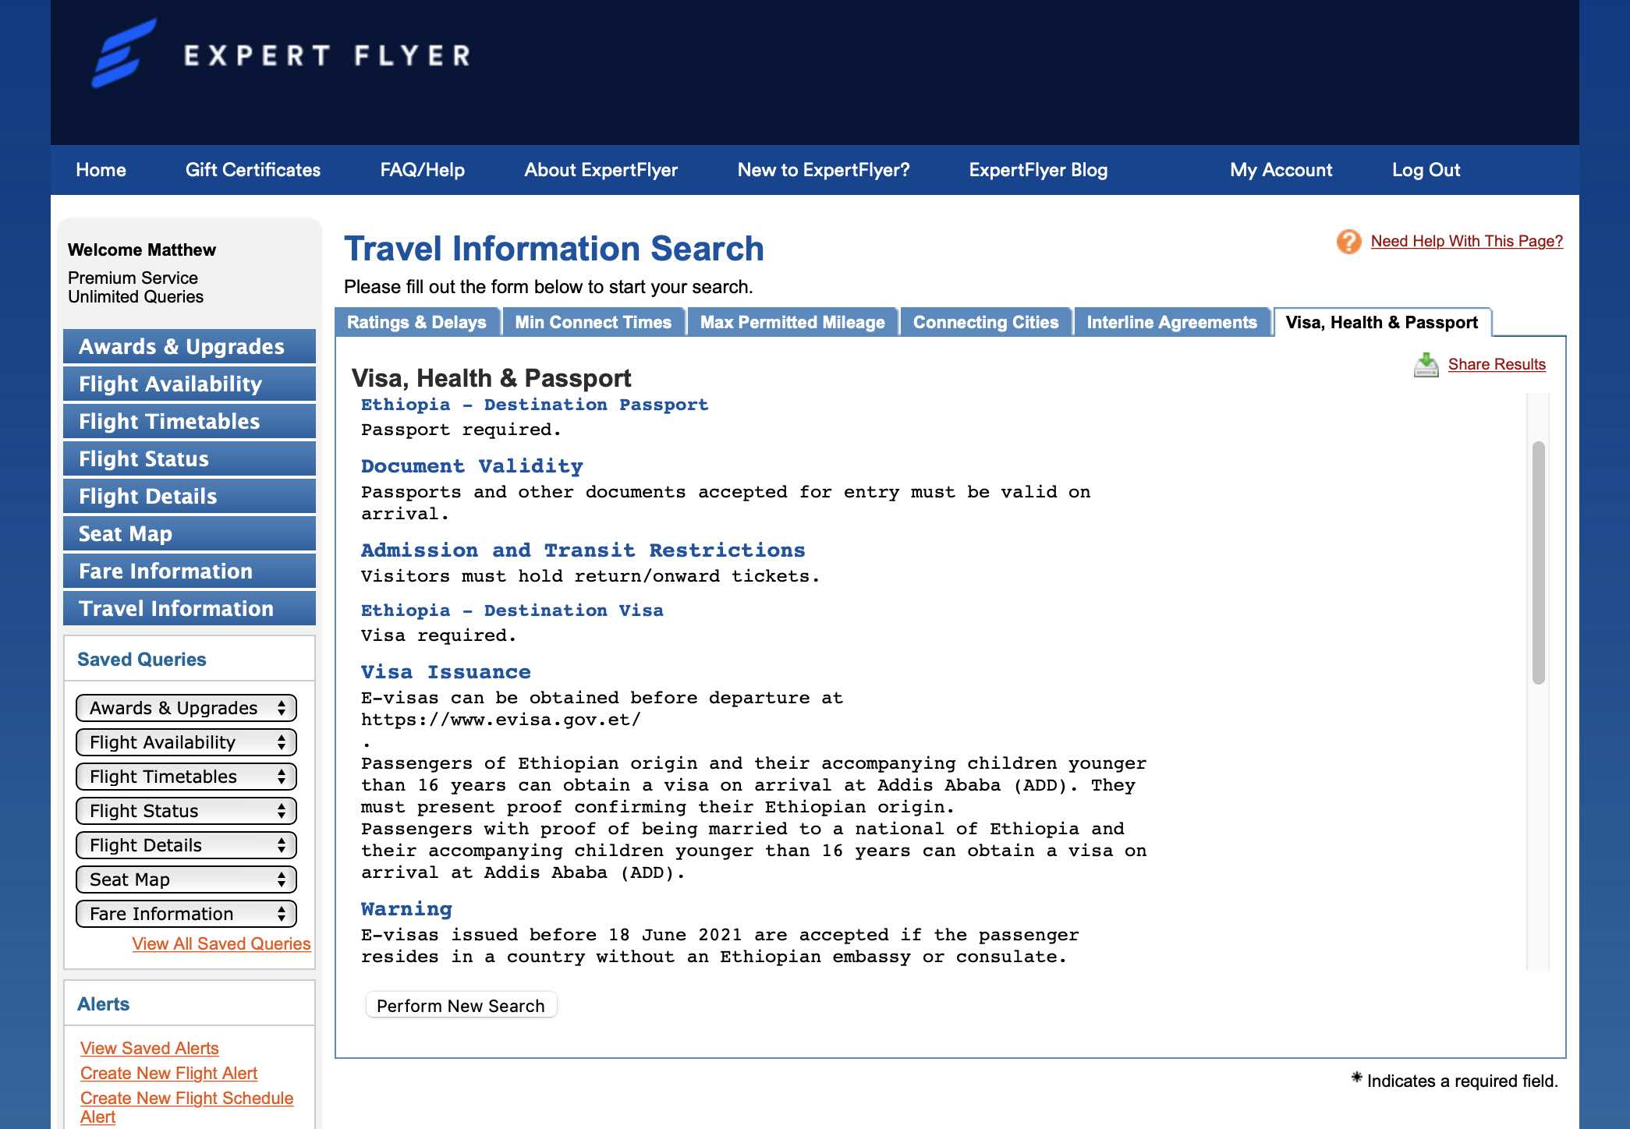Viewport: 1630px width, 1129px height.
Task: Click the Perform New Search button
Action: [x=461, y=1005]
